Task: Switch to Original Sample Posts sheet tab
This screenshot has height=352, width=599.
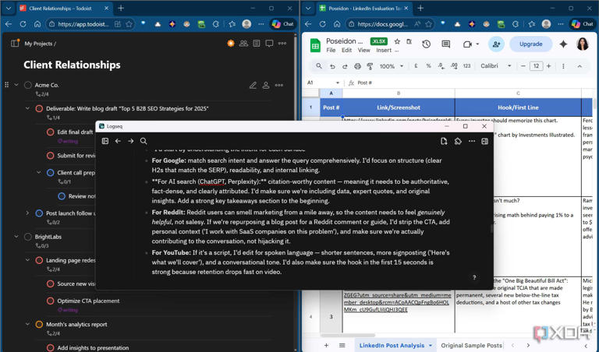Action: [471, 346]
